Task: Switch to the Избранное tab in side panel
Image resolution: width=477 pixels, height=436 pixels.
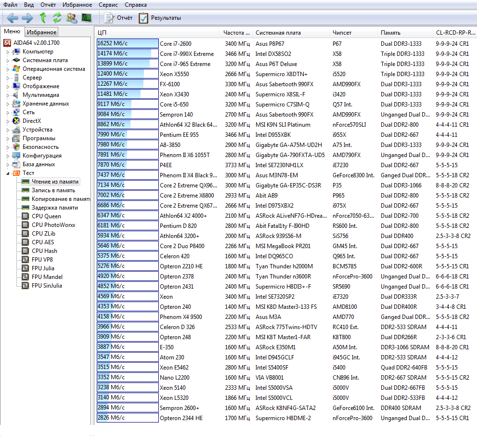Action: tap(41, 32)
